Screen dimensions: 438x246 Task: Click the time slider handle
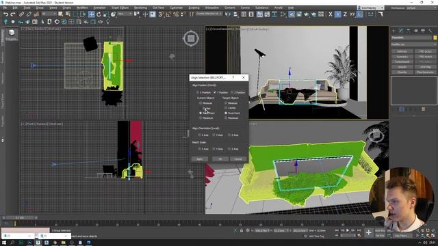[20, 217]
